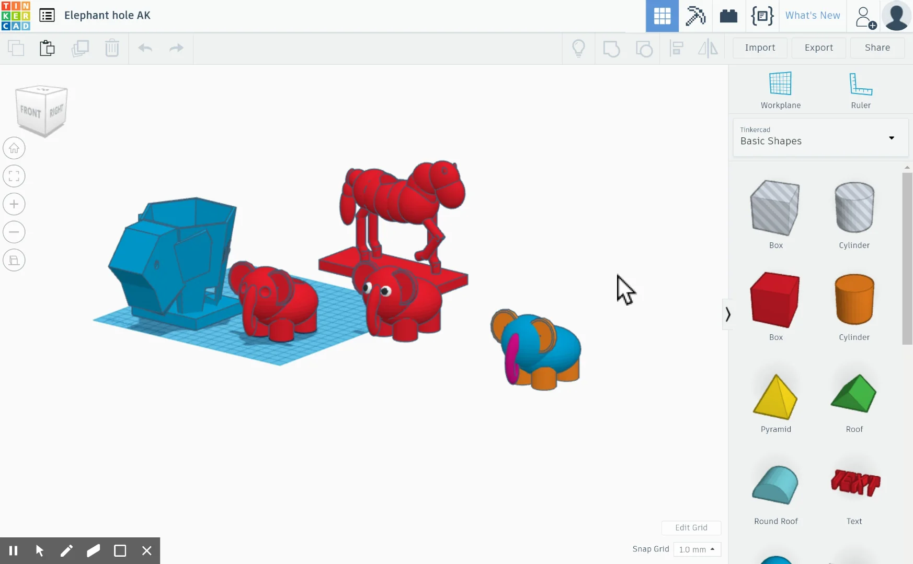Select the red Box shape
This screenshot has width=913, height=564.
pos(775,299)
